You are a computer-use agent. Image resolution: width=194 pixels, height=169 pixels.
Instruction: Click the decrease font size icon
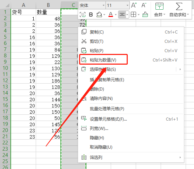tap(144, 5)
